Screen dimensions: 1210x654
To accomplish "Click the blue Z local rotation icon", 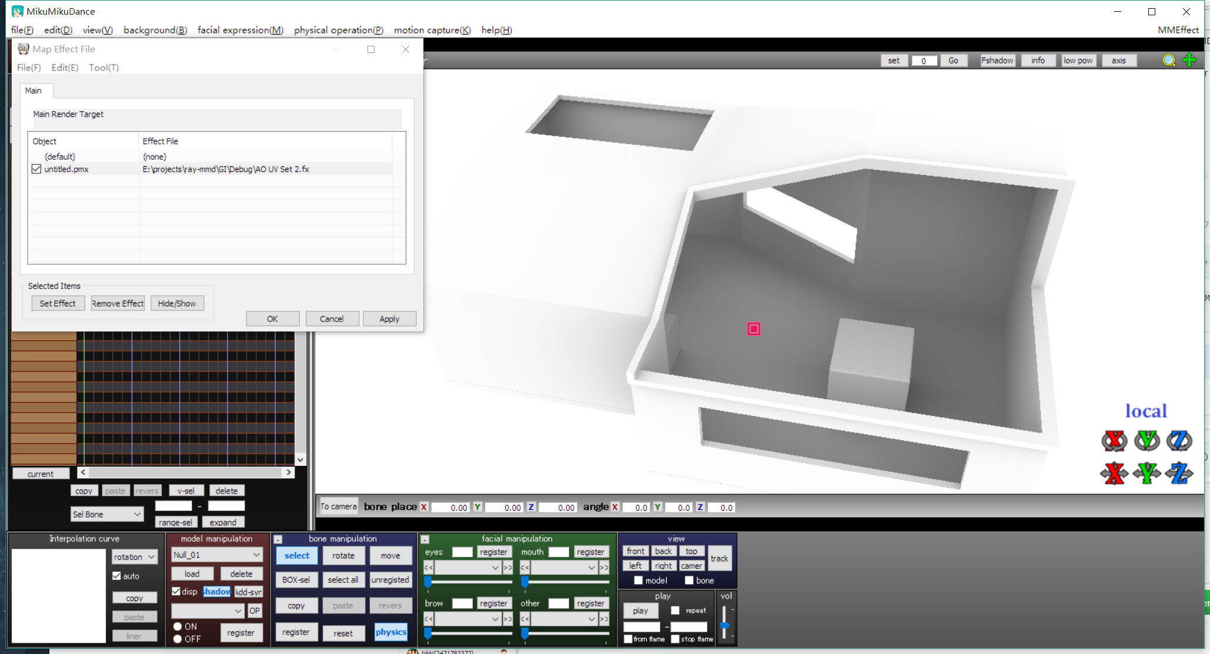I will click(1179, 441).
